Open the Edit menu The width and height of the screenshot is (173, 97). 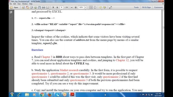[15, 4]
